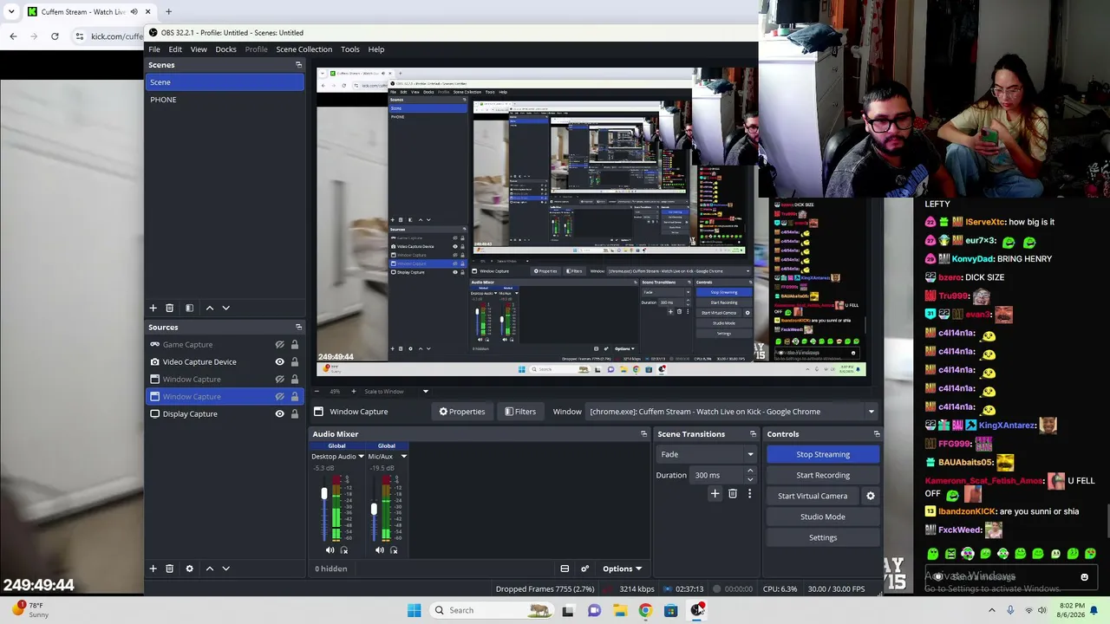Screen dimensions: 1110x624
Task: Pop out the Controls dock
Action: point(877,434)
